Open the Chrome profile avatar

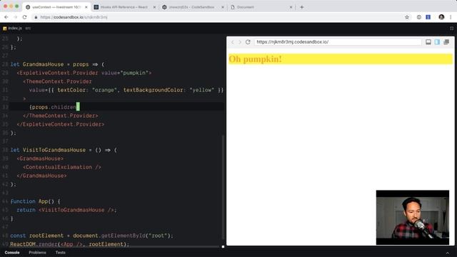click(441, 17)
